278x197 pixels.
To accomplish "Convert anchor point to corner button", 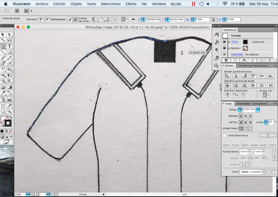I will pos(41,20).
